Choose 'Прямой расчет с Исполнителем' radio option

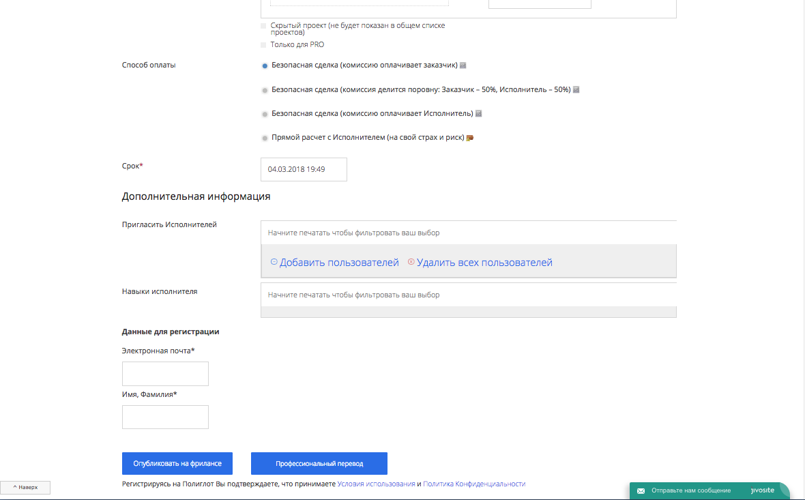[265, 138]
